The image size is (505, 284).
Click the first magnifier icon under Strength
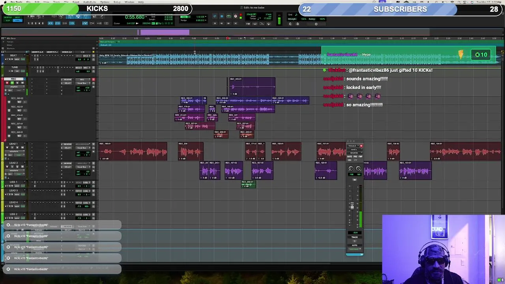click(290, 24)
